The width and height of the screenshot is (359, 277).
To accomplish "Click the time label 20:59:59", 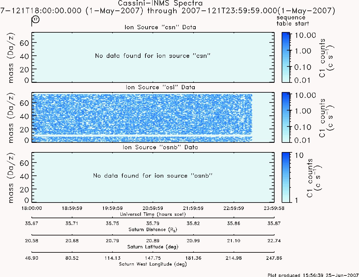I will click(153, 208).
